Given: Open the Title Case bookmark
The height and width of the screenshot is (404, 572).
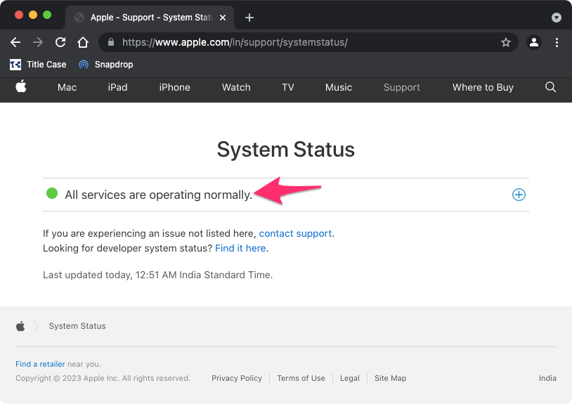Looking at the screenshot, I should coord(38,65).
